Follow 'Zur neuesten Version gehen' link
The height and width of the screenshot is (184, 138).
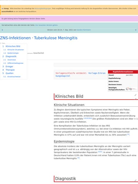coord(47,25)
